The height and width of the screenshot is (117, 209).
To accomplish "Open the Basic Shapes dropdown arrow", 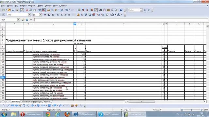I will click(36, 106).
